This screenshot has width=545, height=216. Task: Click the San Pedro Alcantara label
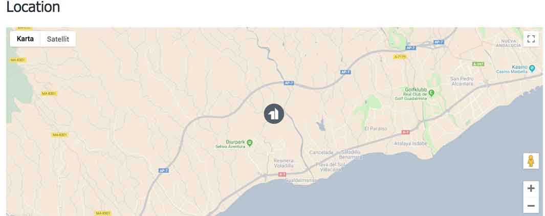(462, 81)
